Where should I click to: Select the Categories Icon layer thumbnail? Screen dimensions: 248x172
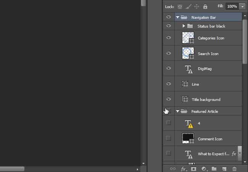(x=188, y=37)
